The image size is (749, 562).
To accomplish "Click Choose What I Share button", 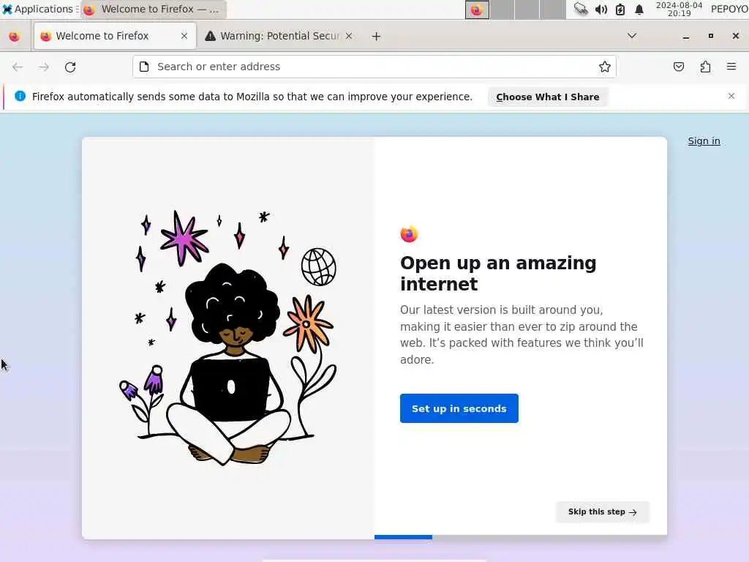I will 547,97.
